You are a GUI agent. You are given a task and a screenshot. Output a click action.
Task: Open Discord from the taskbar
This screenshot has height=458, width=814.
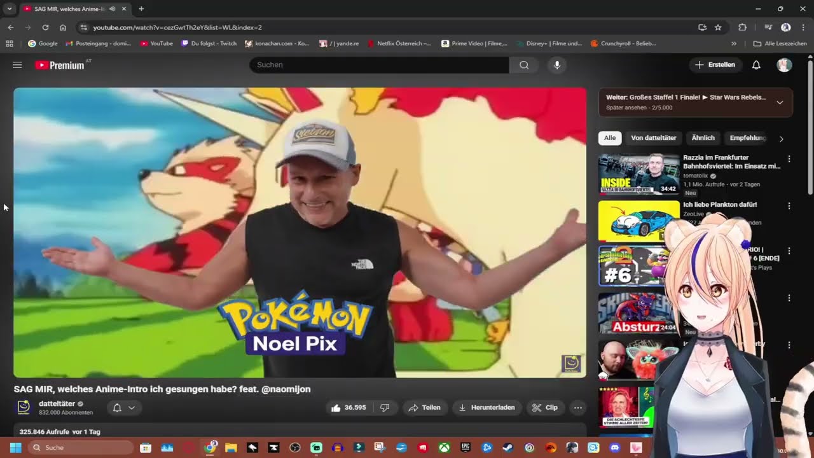[615, 448]
